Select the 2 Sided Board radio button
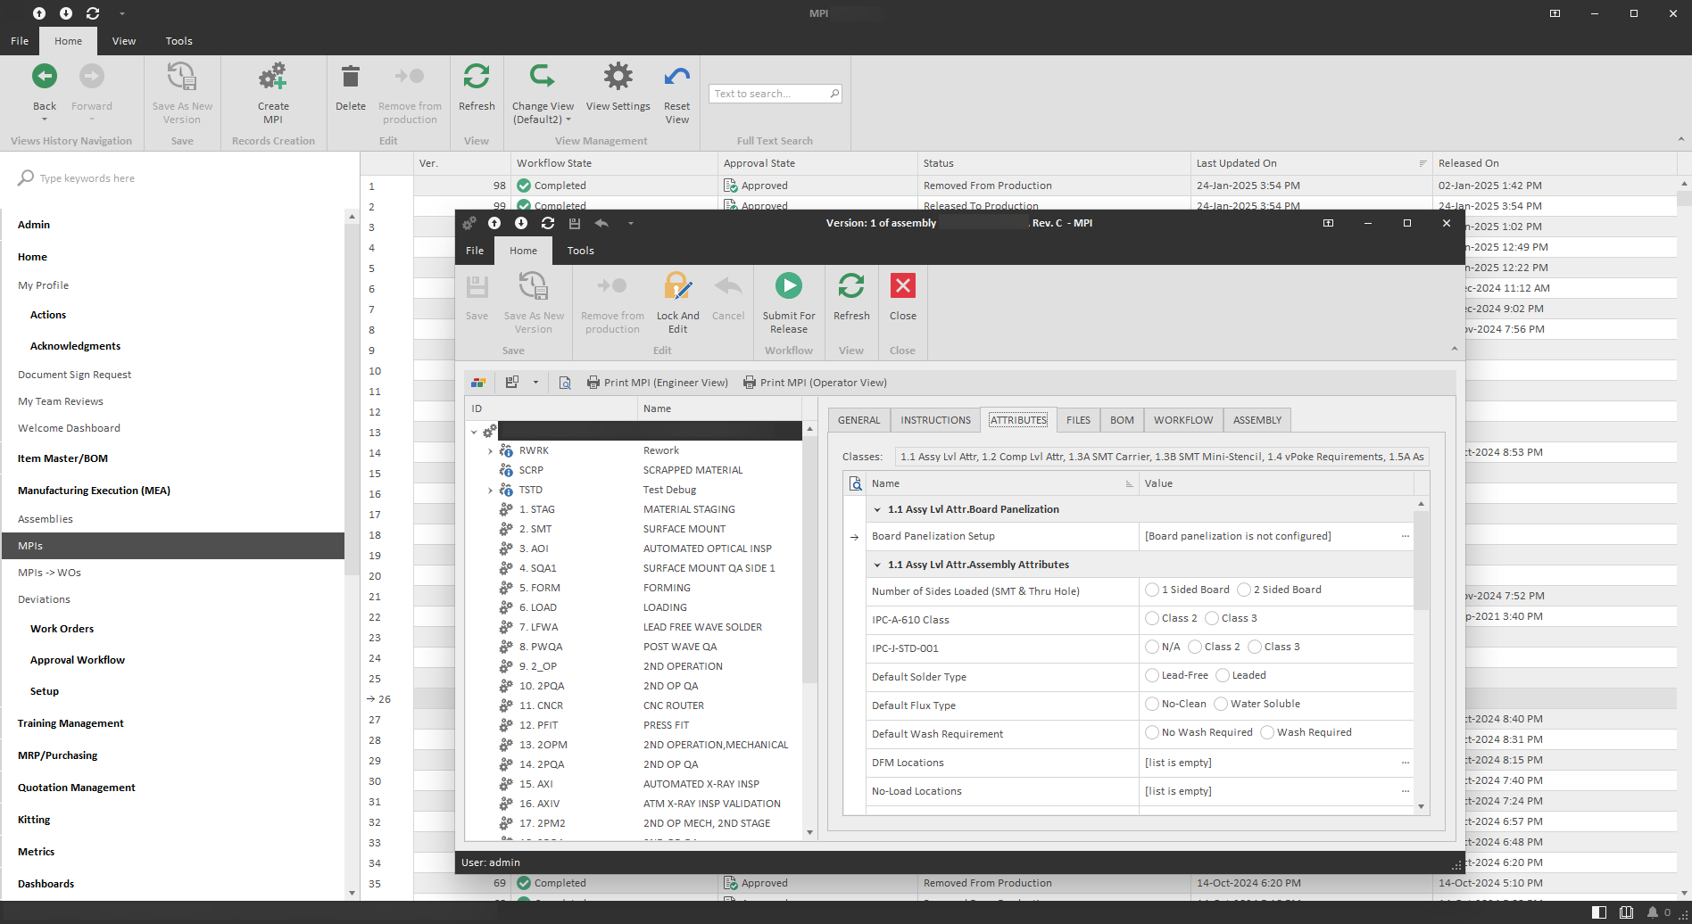 [1244, 590]
